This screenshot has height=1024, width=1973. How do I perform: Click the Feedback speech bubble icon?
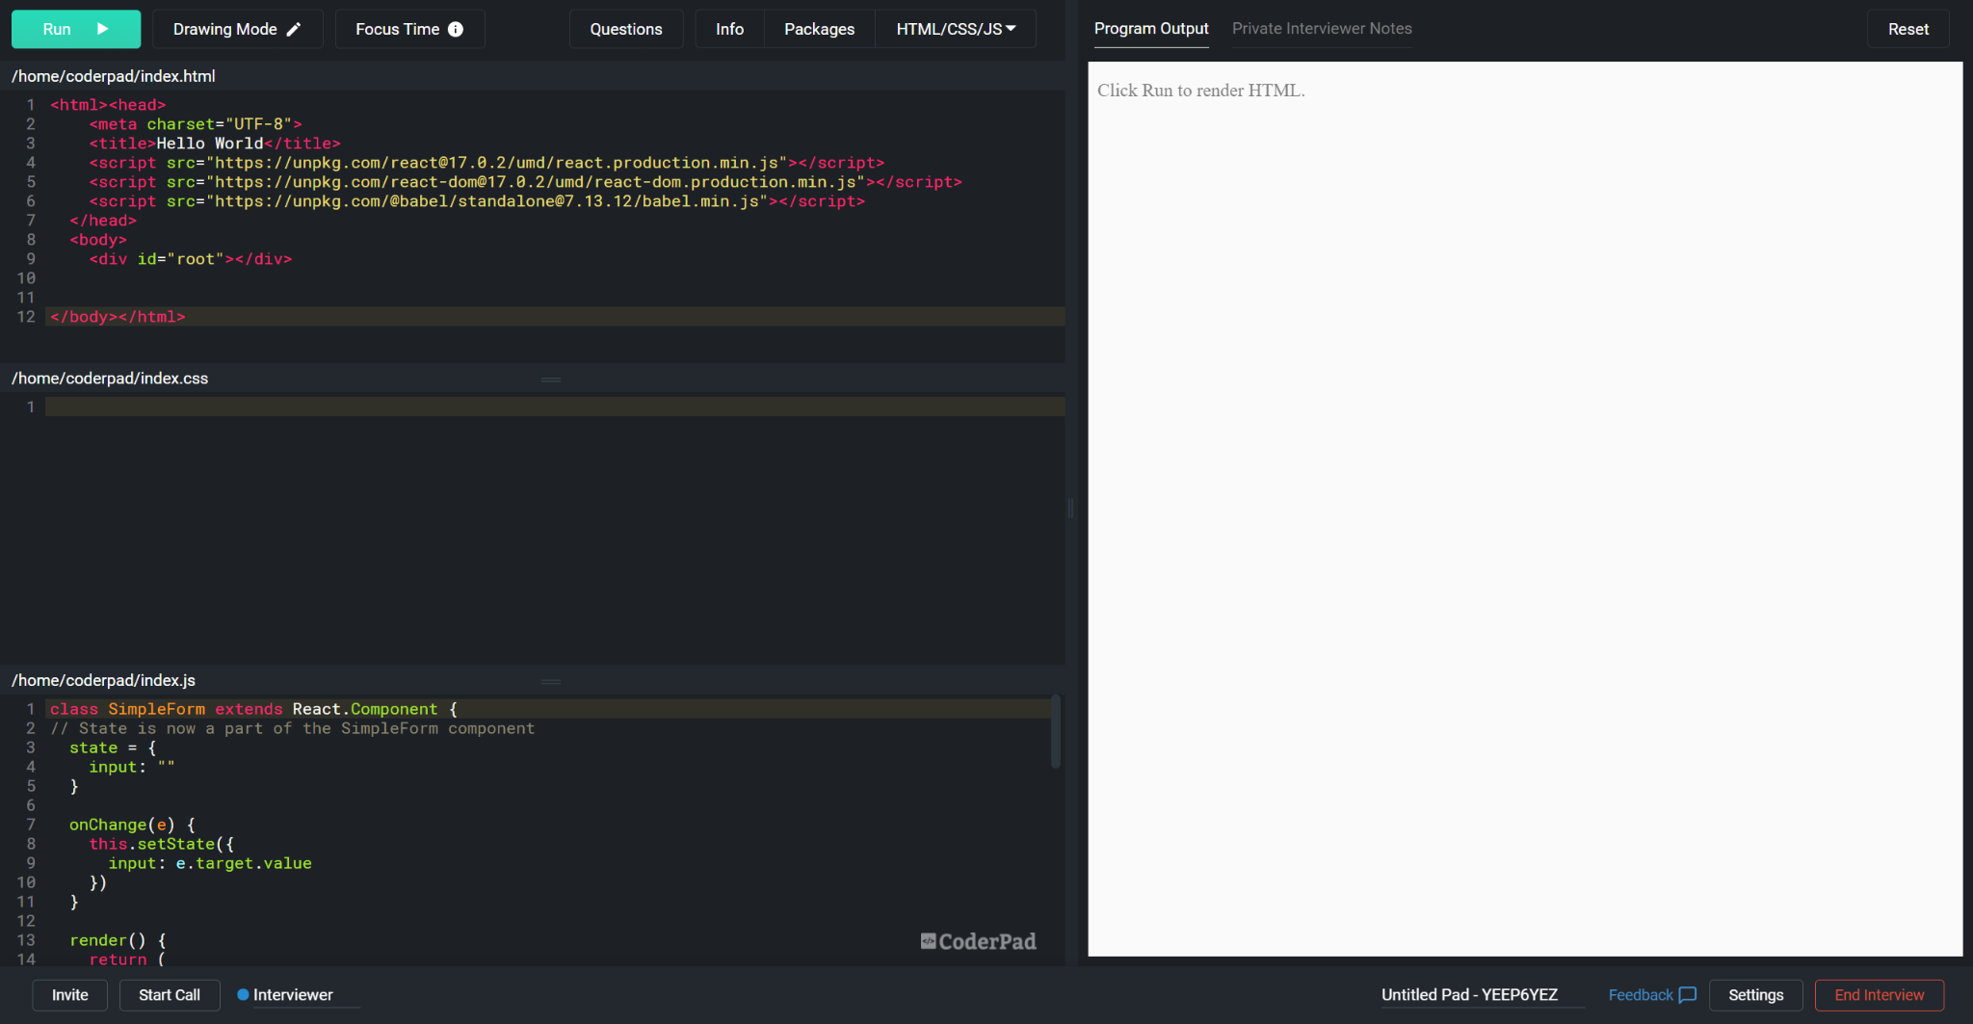1687,995
